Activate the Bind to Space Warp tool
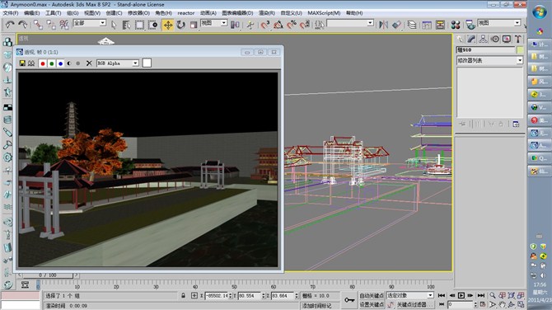The width and height of the screenshot is (552, 310). point(64,25)
